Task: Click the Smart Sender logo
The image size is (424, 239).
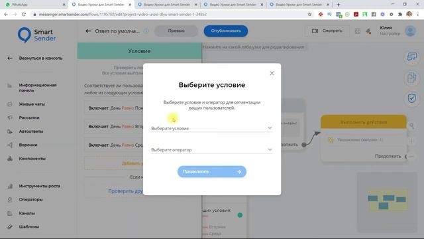Action: [36, 35]
